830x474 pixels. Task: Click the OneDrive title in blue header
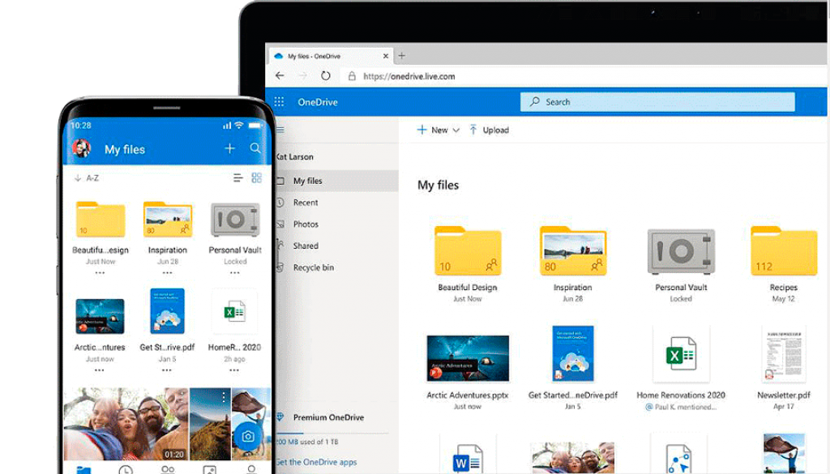318,102
